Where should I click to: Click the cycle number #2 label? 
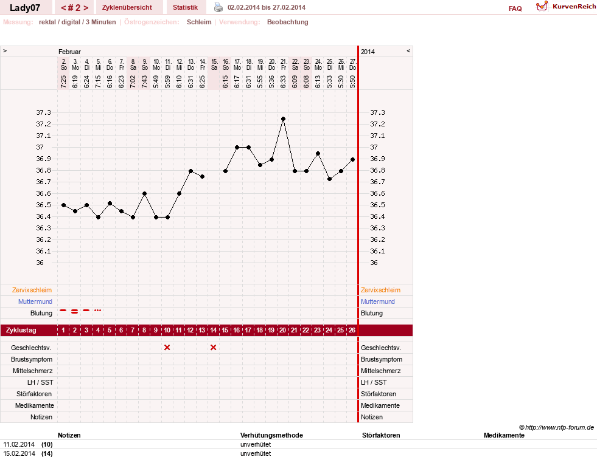pos(75,8)
